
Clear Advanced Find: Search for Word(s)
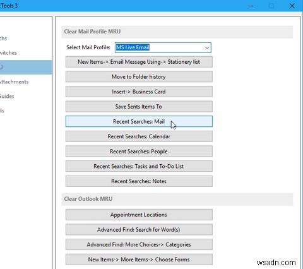pos(139,230)
